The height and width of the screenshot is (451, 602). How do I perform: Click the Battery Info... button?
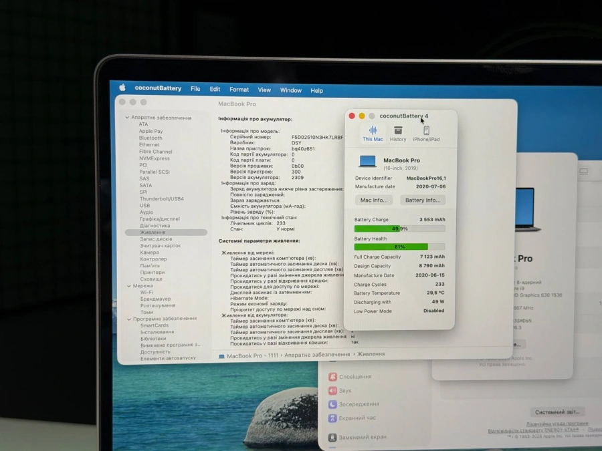(423, 200)
